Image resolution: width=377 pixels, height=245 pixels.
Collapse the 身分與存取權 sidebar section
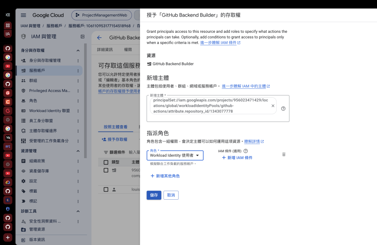pyautogui.click(x=78, y=50)
